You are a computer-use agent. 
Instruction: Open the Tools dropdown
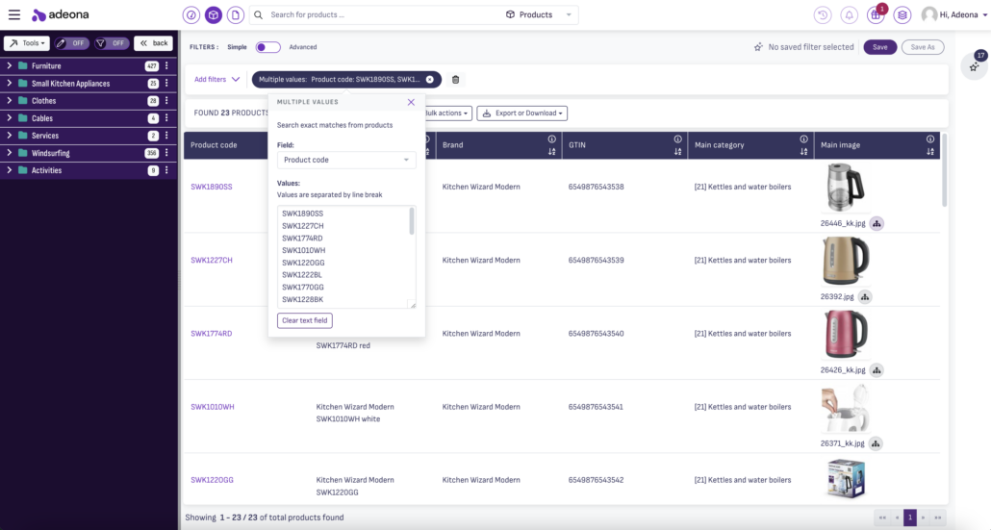tap(27, 43)
